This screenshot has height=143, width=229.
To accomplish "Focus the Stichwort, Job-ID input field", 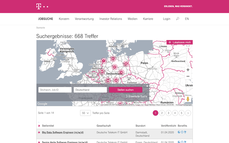I will click(x=55, y=90).
